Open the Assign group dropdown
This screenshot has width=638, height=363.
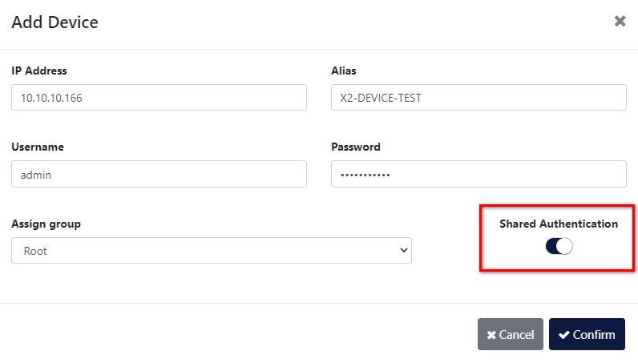tap(211, 251)
